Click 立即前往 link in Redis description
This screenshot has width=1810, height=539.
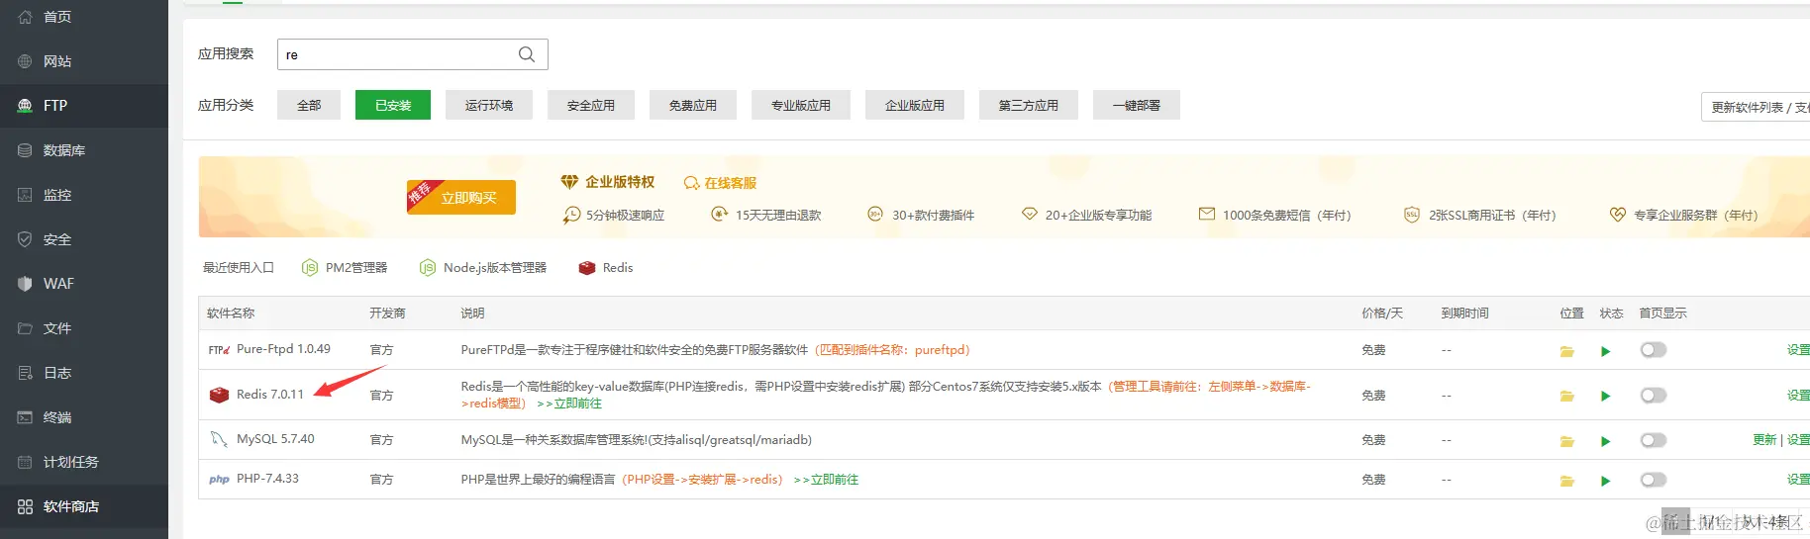coord(569,404)
